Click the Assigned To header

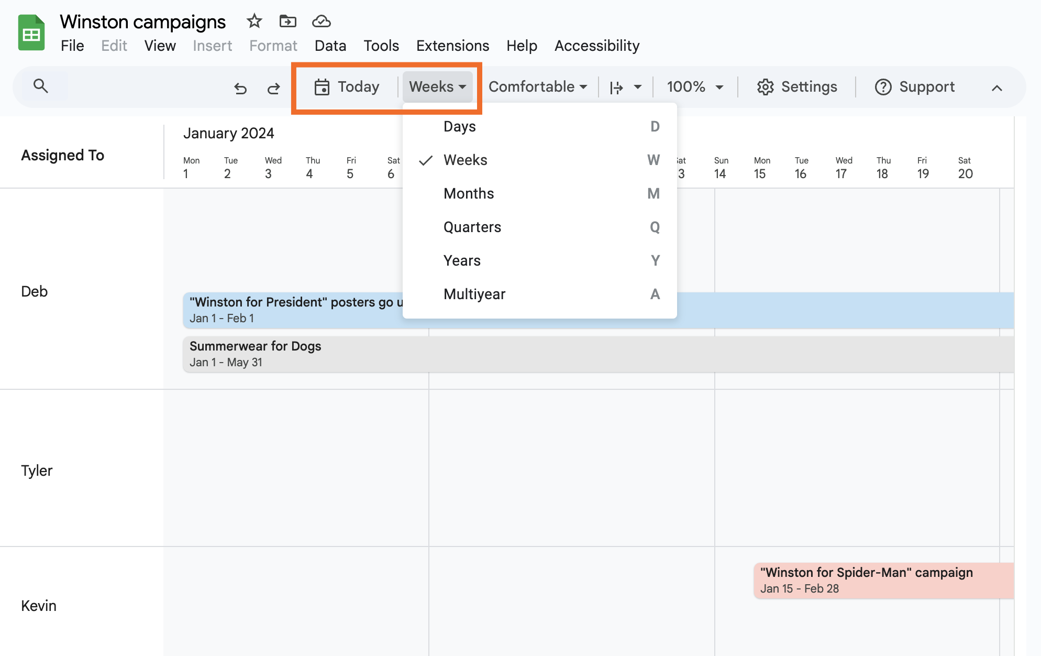click(62, 155)
